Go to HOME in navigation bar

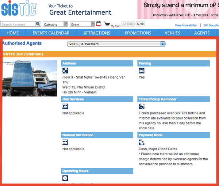click(x=12, y=33)
